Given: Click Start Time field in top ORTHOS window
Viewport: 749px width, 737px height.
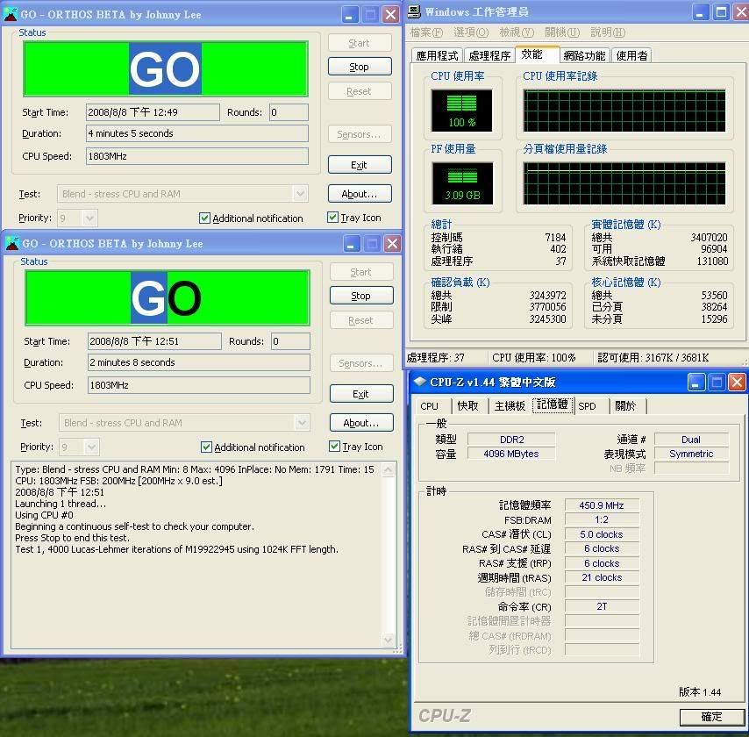Looking at the screenshot, I should [x=153, y=112].
